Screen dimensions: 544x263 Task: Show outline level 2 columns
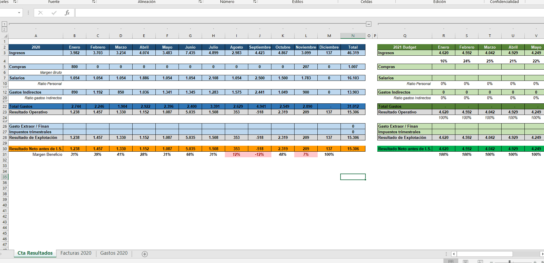tap(4, 29)
